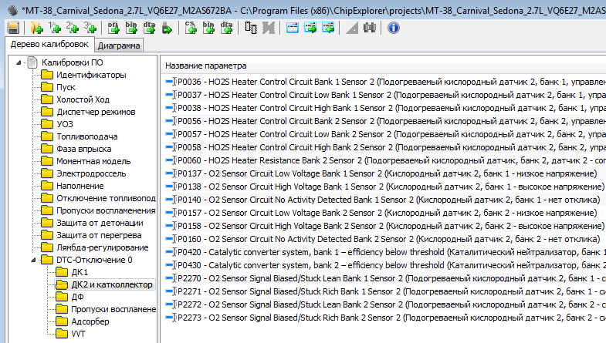Click the blue window panel toolbar icon
606x343 pixels.
click(x=292, y=28)
